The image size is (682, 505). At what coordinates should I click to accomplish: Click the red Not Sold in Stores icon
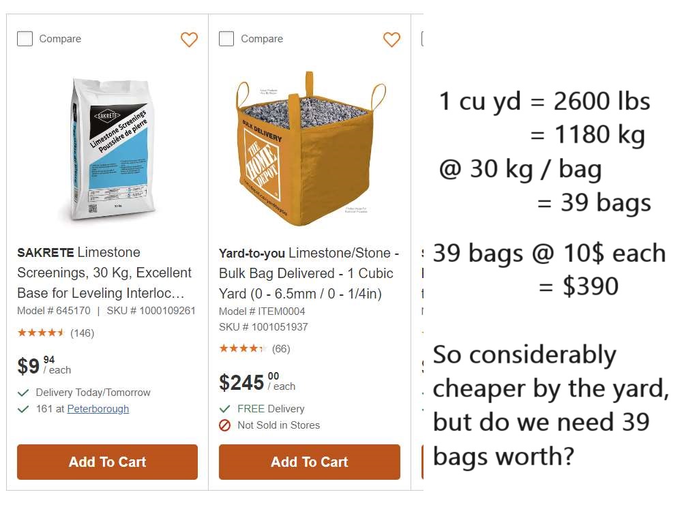tap(225, 425)
